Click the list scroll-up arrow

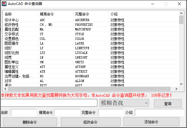tap(181, 13)
